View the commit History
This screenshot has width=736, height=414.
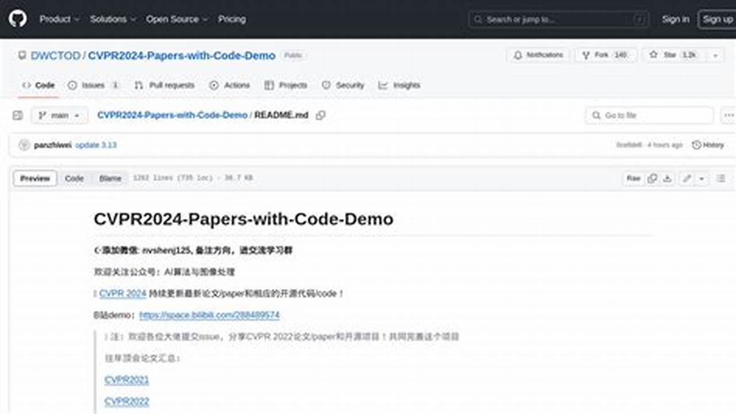[x=708, y=145]
